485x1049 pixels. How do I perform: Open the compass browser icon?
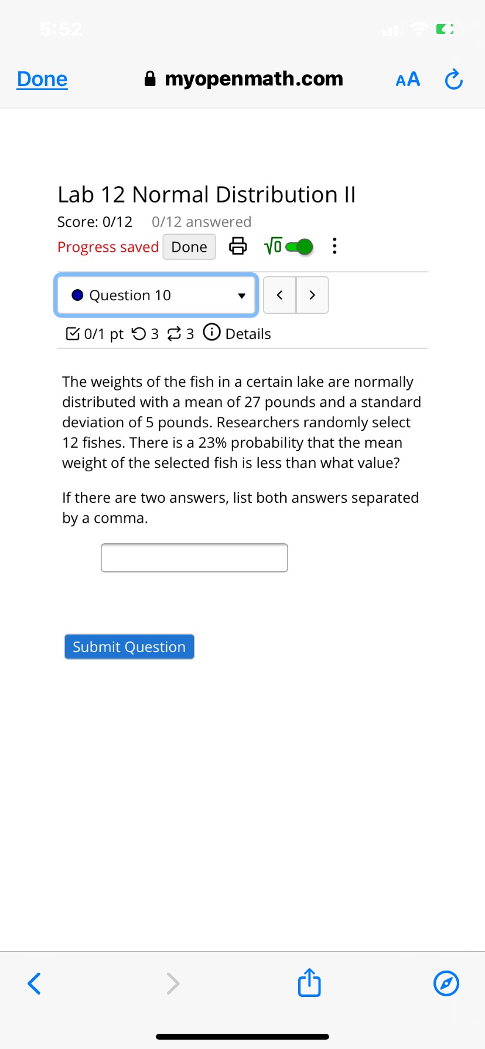click(446, 983)
